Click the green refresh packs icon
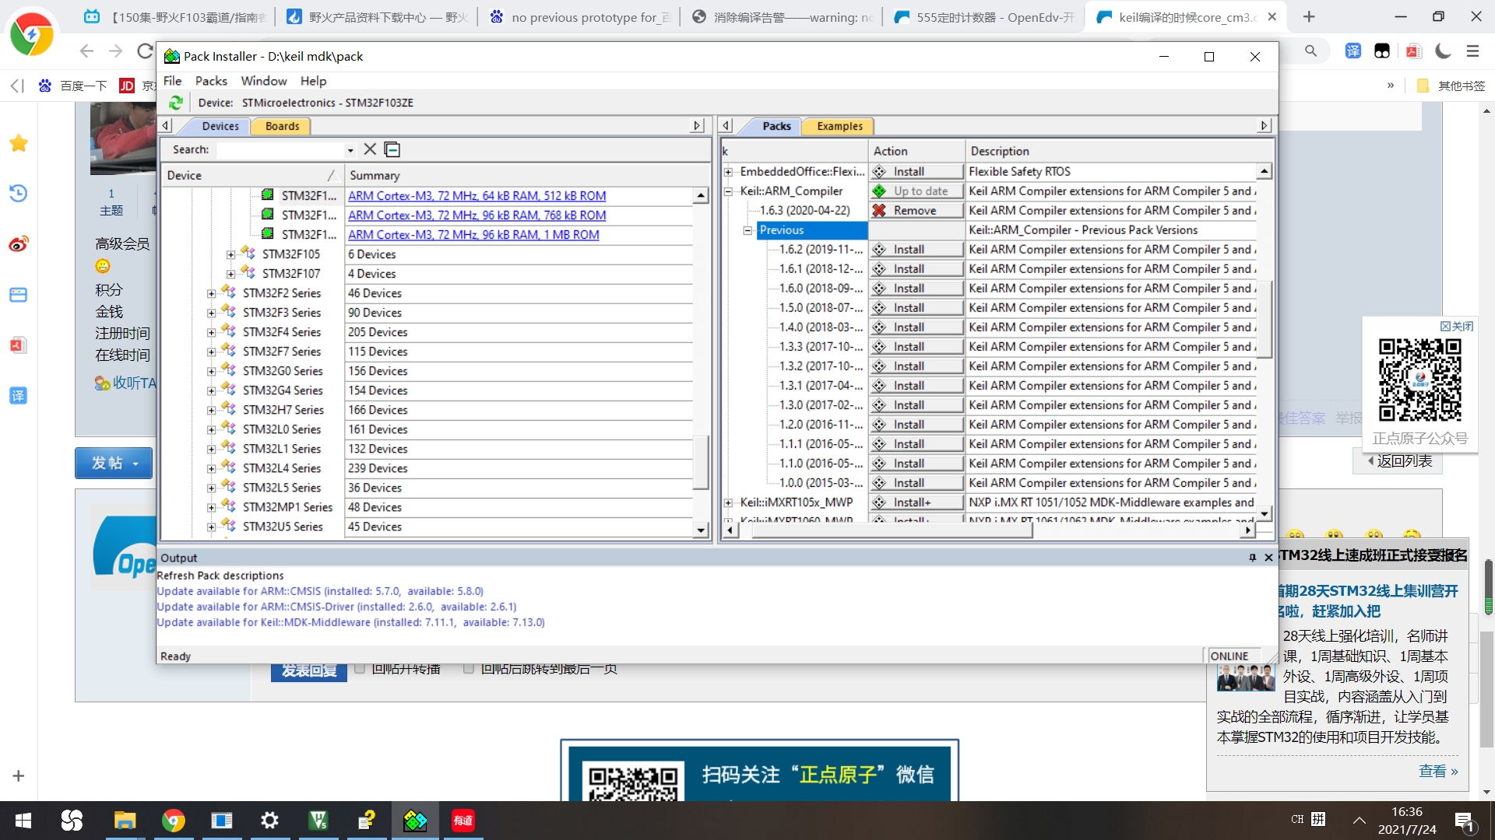 176,103
